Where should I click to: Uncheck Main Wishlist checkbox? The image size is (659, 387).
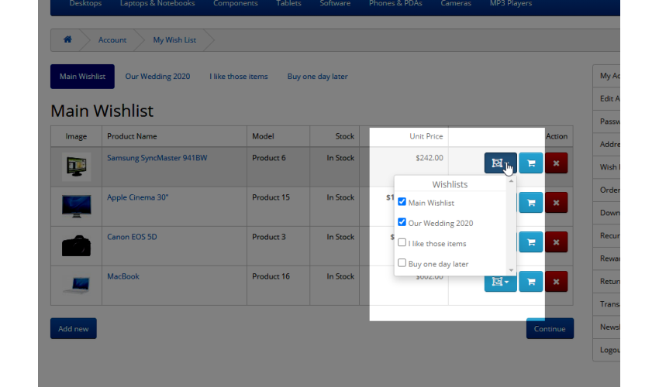(402, 202)
